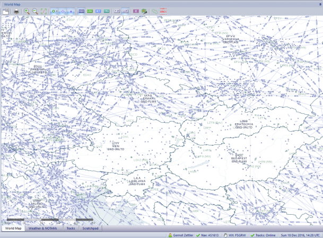Zoom in on the world map
Viewport: 323px width, 238px height.
(26, 11)
